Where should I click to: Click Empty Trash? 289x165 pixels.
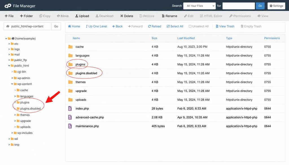pos(251,26)
